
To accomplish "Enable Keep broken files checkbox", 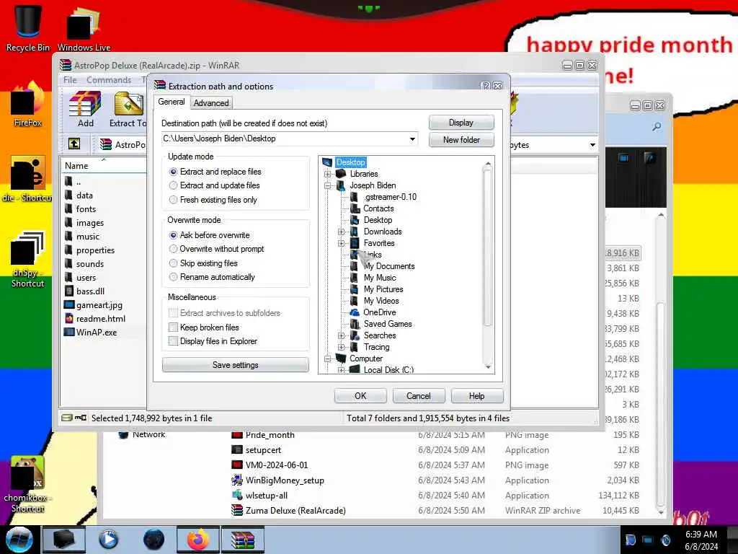I will 173,327.
